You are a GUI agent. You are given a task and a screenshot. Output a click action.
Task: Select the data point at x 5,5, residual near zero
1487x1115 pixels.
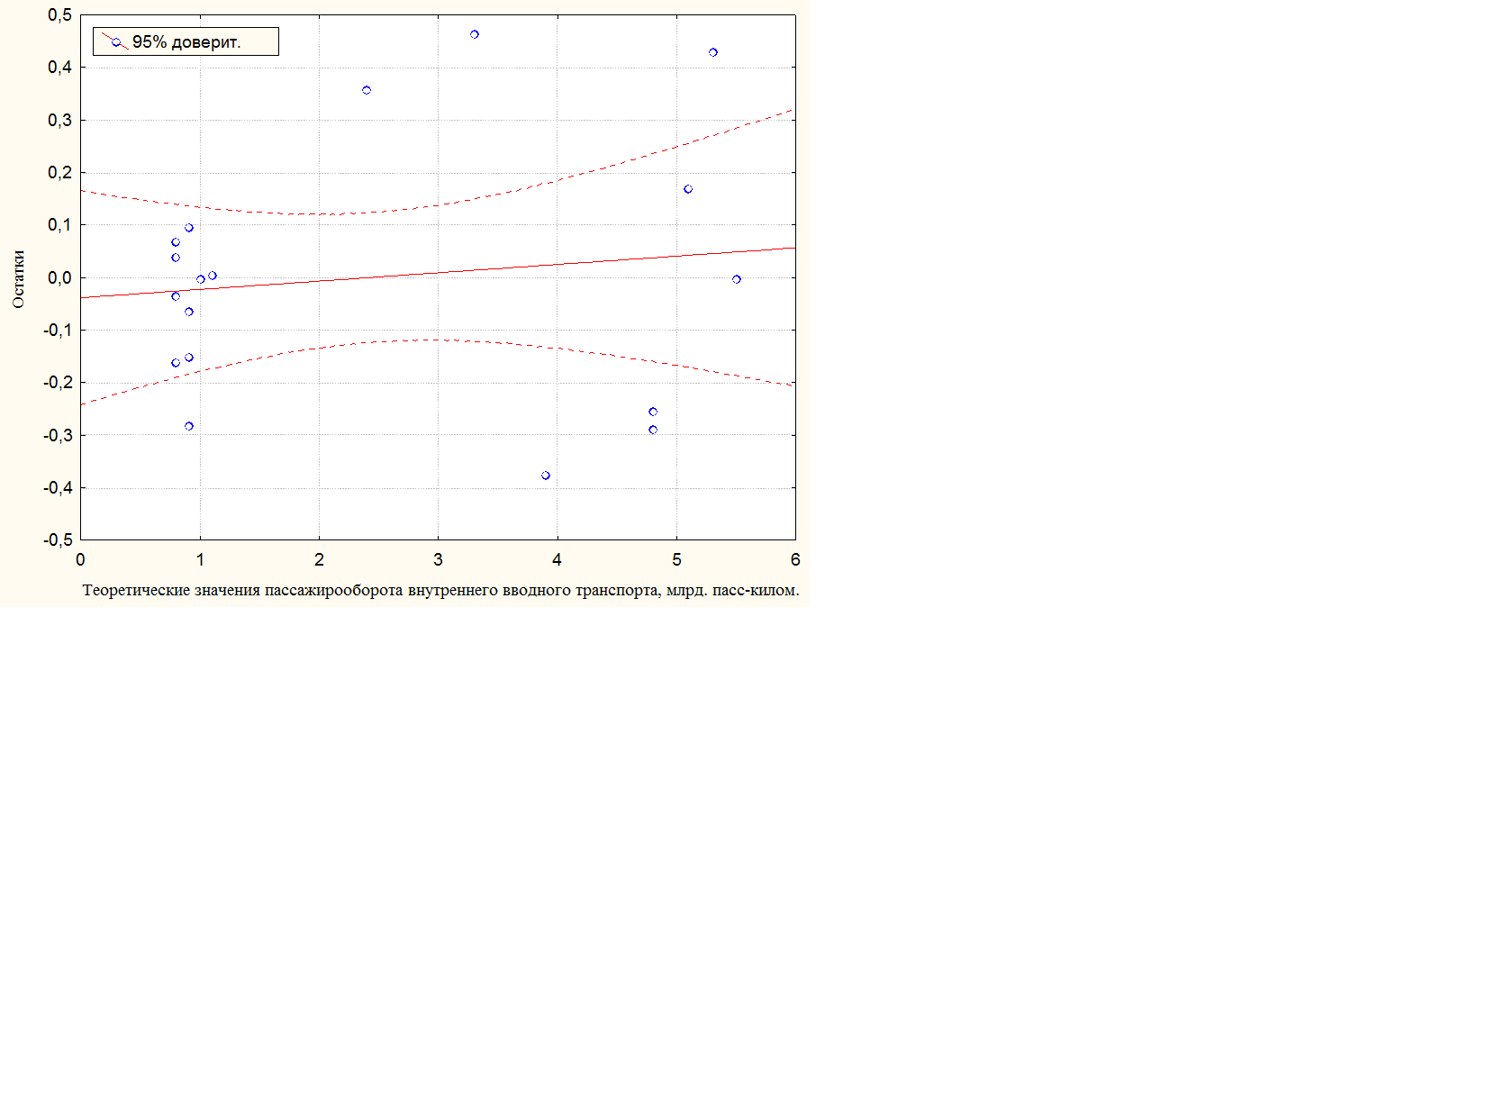click(737, 279)
